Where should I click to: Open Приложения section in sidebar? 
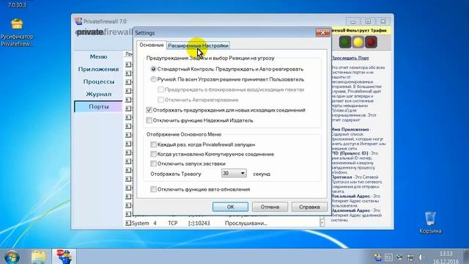pos(98,69)
